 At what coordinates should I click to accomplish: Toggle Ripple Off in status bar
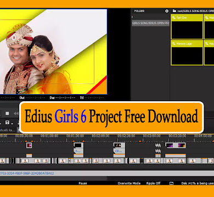(x=153, y=183)
